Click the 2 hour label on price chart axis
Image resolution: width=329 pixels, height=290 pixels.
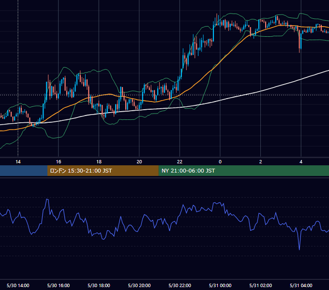point(261,162)
